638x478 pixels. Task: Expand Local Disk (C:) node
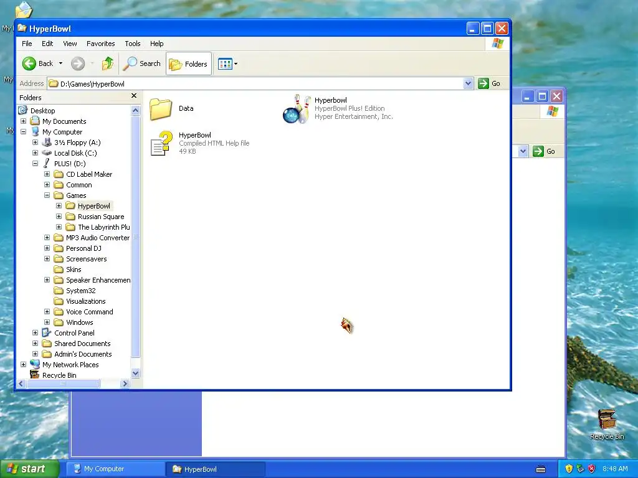(x=35, y=153)
